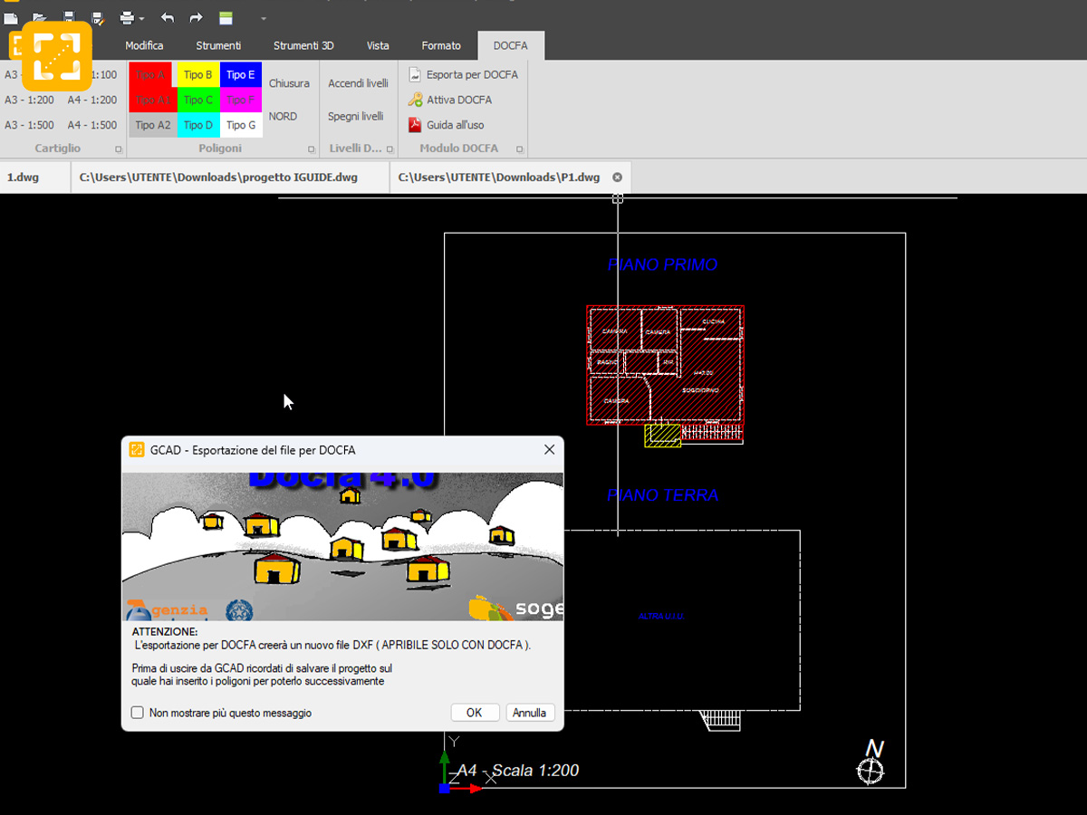Click the 'A4 - Scala 1:200' drawing text
1087x815 pixels.
[x=517, y=771]
